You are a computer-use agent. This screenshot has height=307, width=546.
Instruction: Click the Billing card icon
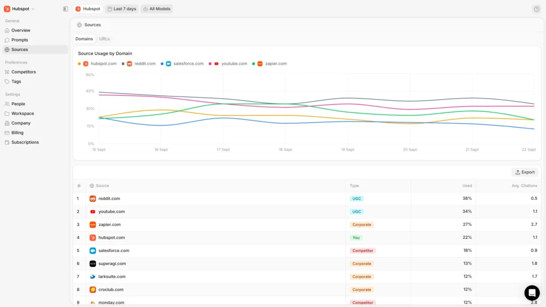click(7, 133)
